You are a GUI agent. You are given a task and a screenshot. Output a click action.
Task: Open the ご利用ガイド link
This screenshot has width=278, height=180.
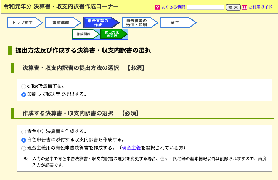click(x=260, y=7)
